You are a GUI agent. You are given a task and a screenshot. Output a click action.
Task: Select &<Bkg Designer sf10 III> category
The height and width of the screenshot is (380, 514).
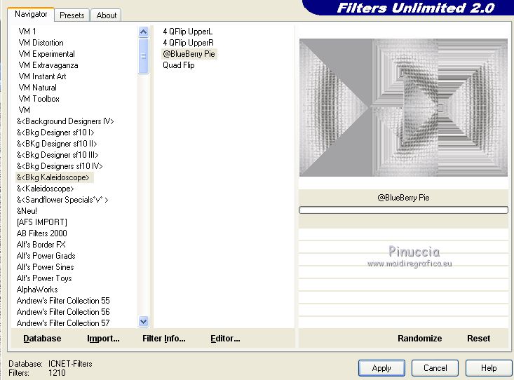[58, 155]
